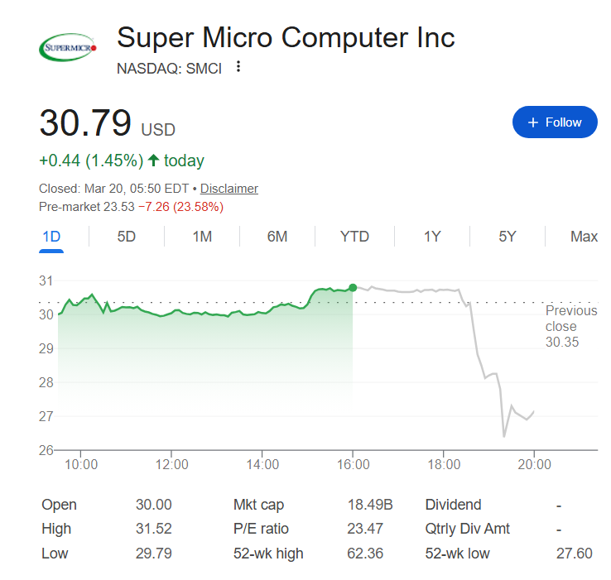Click the 52-wk high value 62.36

[x=367, y=554]
